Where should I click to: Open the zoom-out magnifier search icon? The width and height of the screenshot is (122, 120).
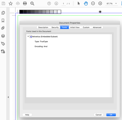point(32,4)
